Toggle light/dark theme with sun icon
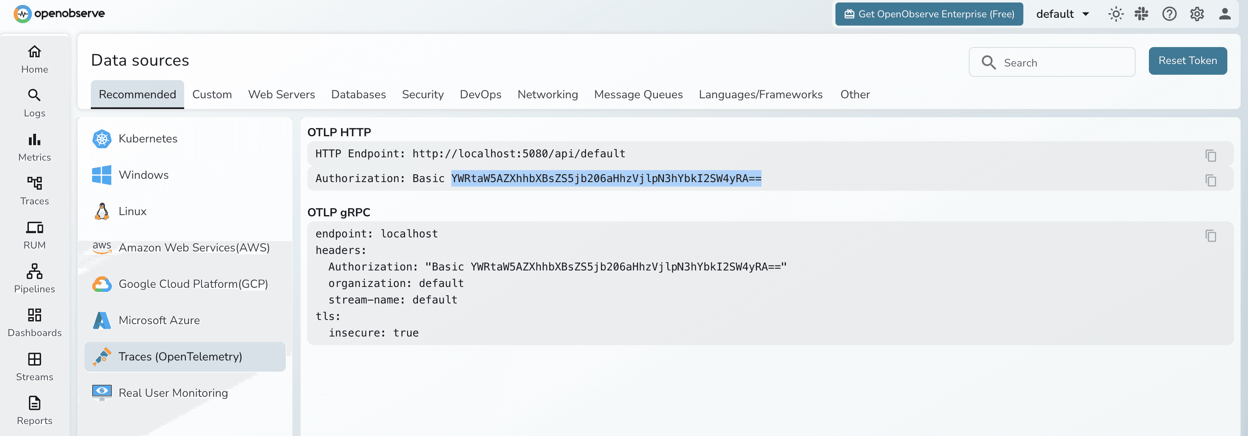 tap(1116, 14)
